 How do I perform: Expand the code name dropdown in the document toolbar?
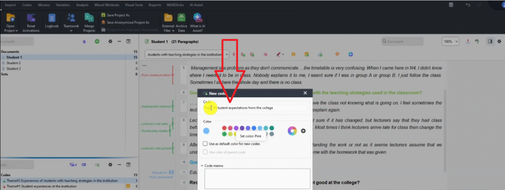point(227,55)
